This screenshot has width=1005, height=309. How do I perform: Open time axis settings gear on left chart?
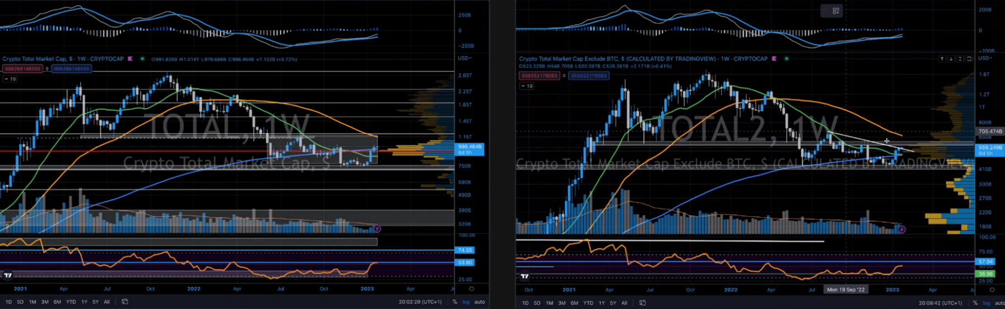tap(471, 289)
